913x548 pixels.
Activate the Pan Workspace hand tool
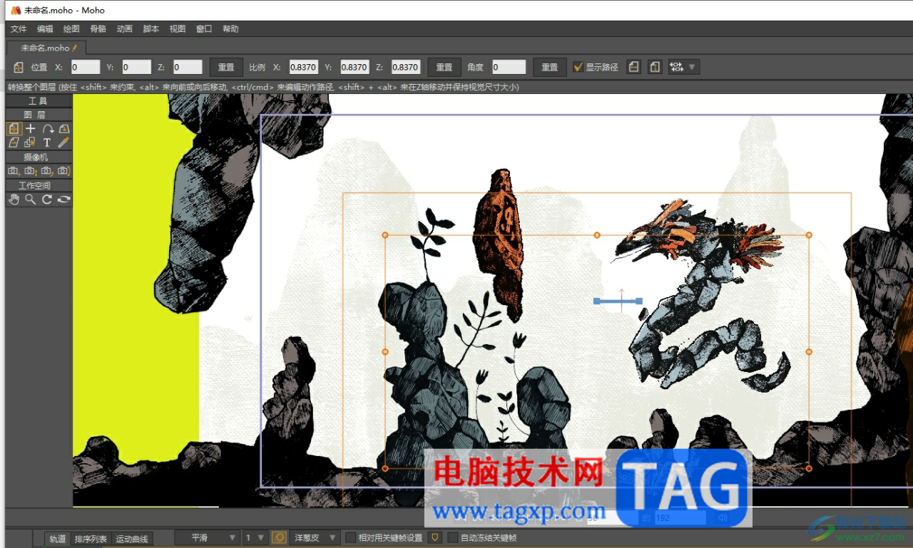14,200
